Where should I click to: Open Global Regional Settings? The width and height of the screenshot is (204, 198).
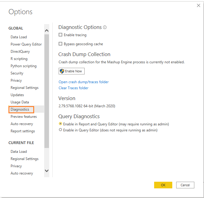(24, 88)
